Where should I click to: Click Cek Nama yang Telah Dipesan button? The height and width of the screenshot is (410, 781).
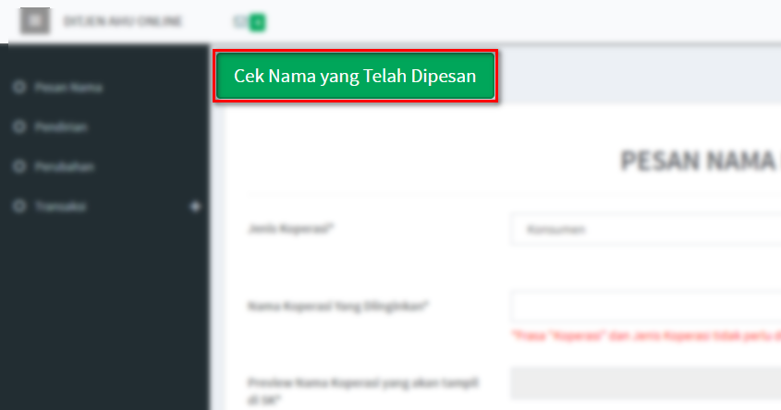tap(355, 76)
